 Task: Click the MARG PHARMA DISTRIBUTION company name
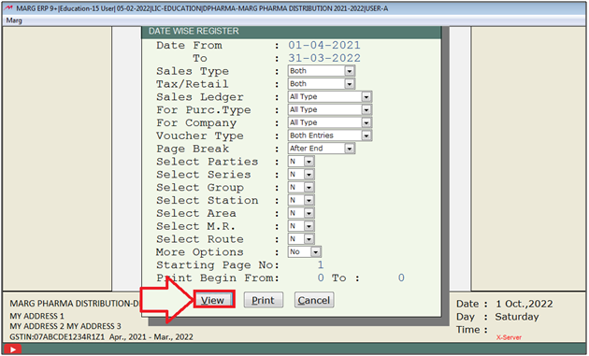pyautogui.click(x=74, y=304)
